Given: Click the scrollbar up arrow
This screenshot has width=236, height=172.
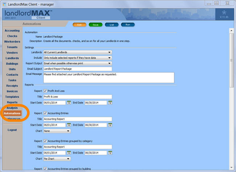Looking at the screenshot, I should [231, 31].
